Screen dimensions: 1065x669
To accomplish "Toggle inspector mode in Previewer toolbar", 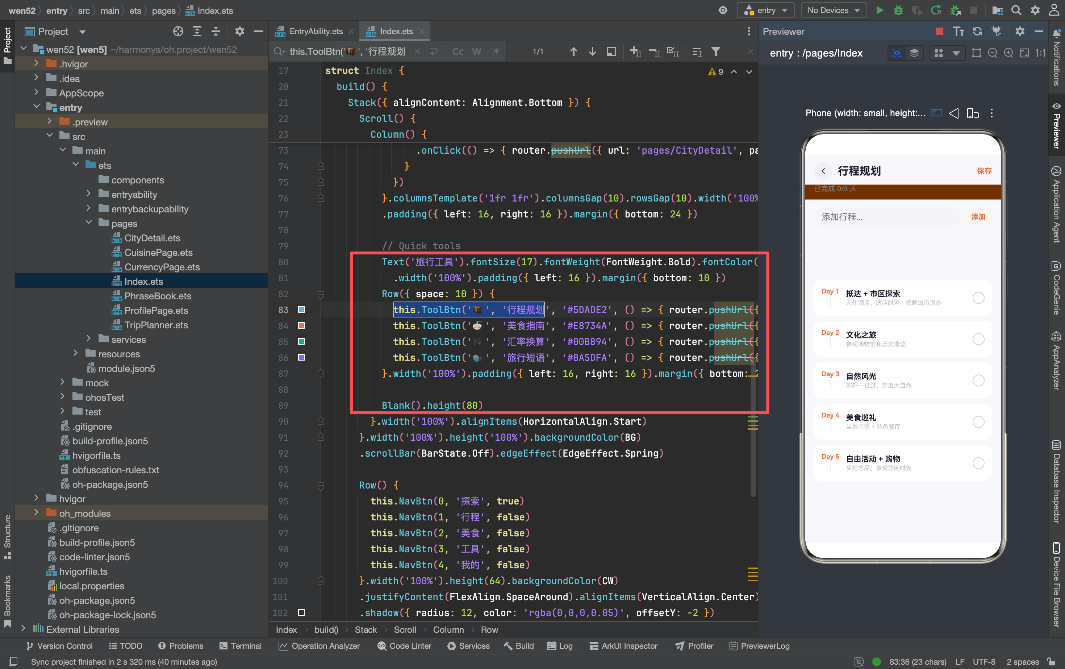I will pos(897,53).
